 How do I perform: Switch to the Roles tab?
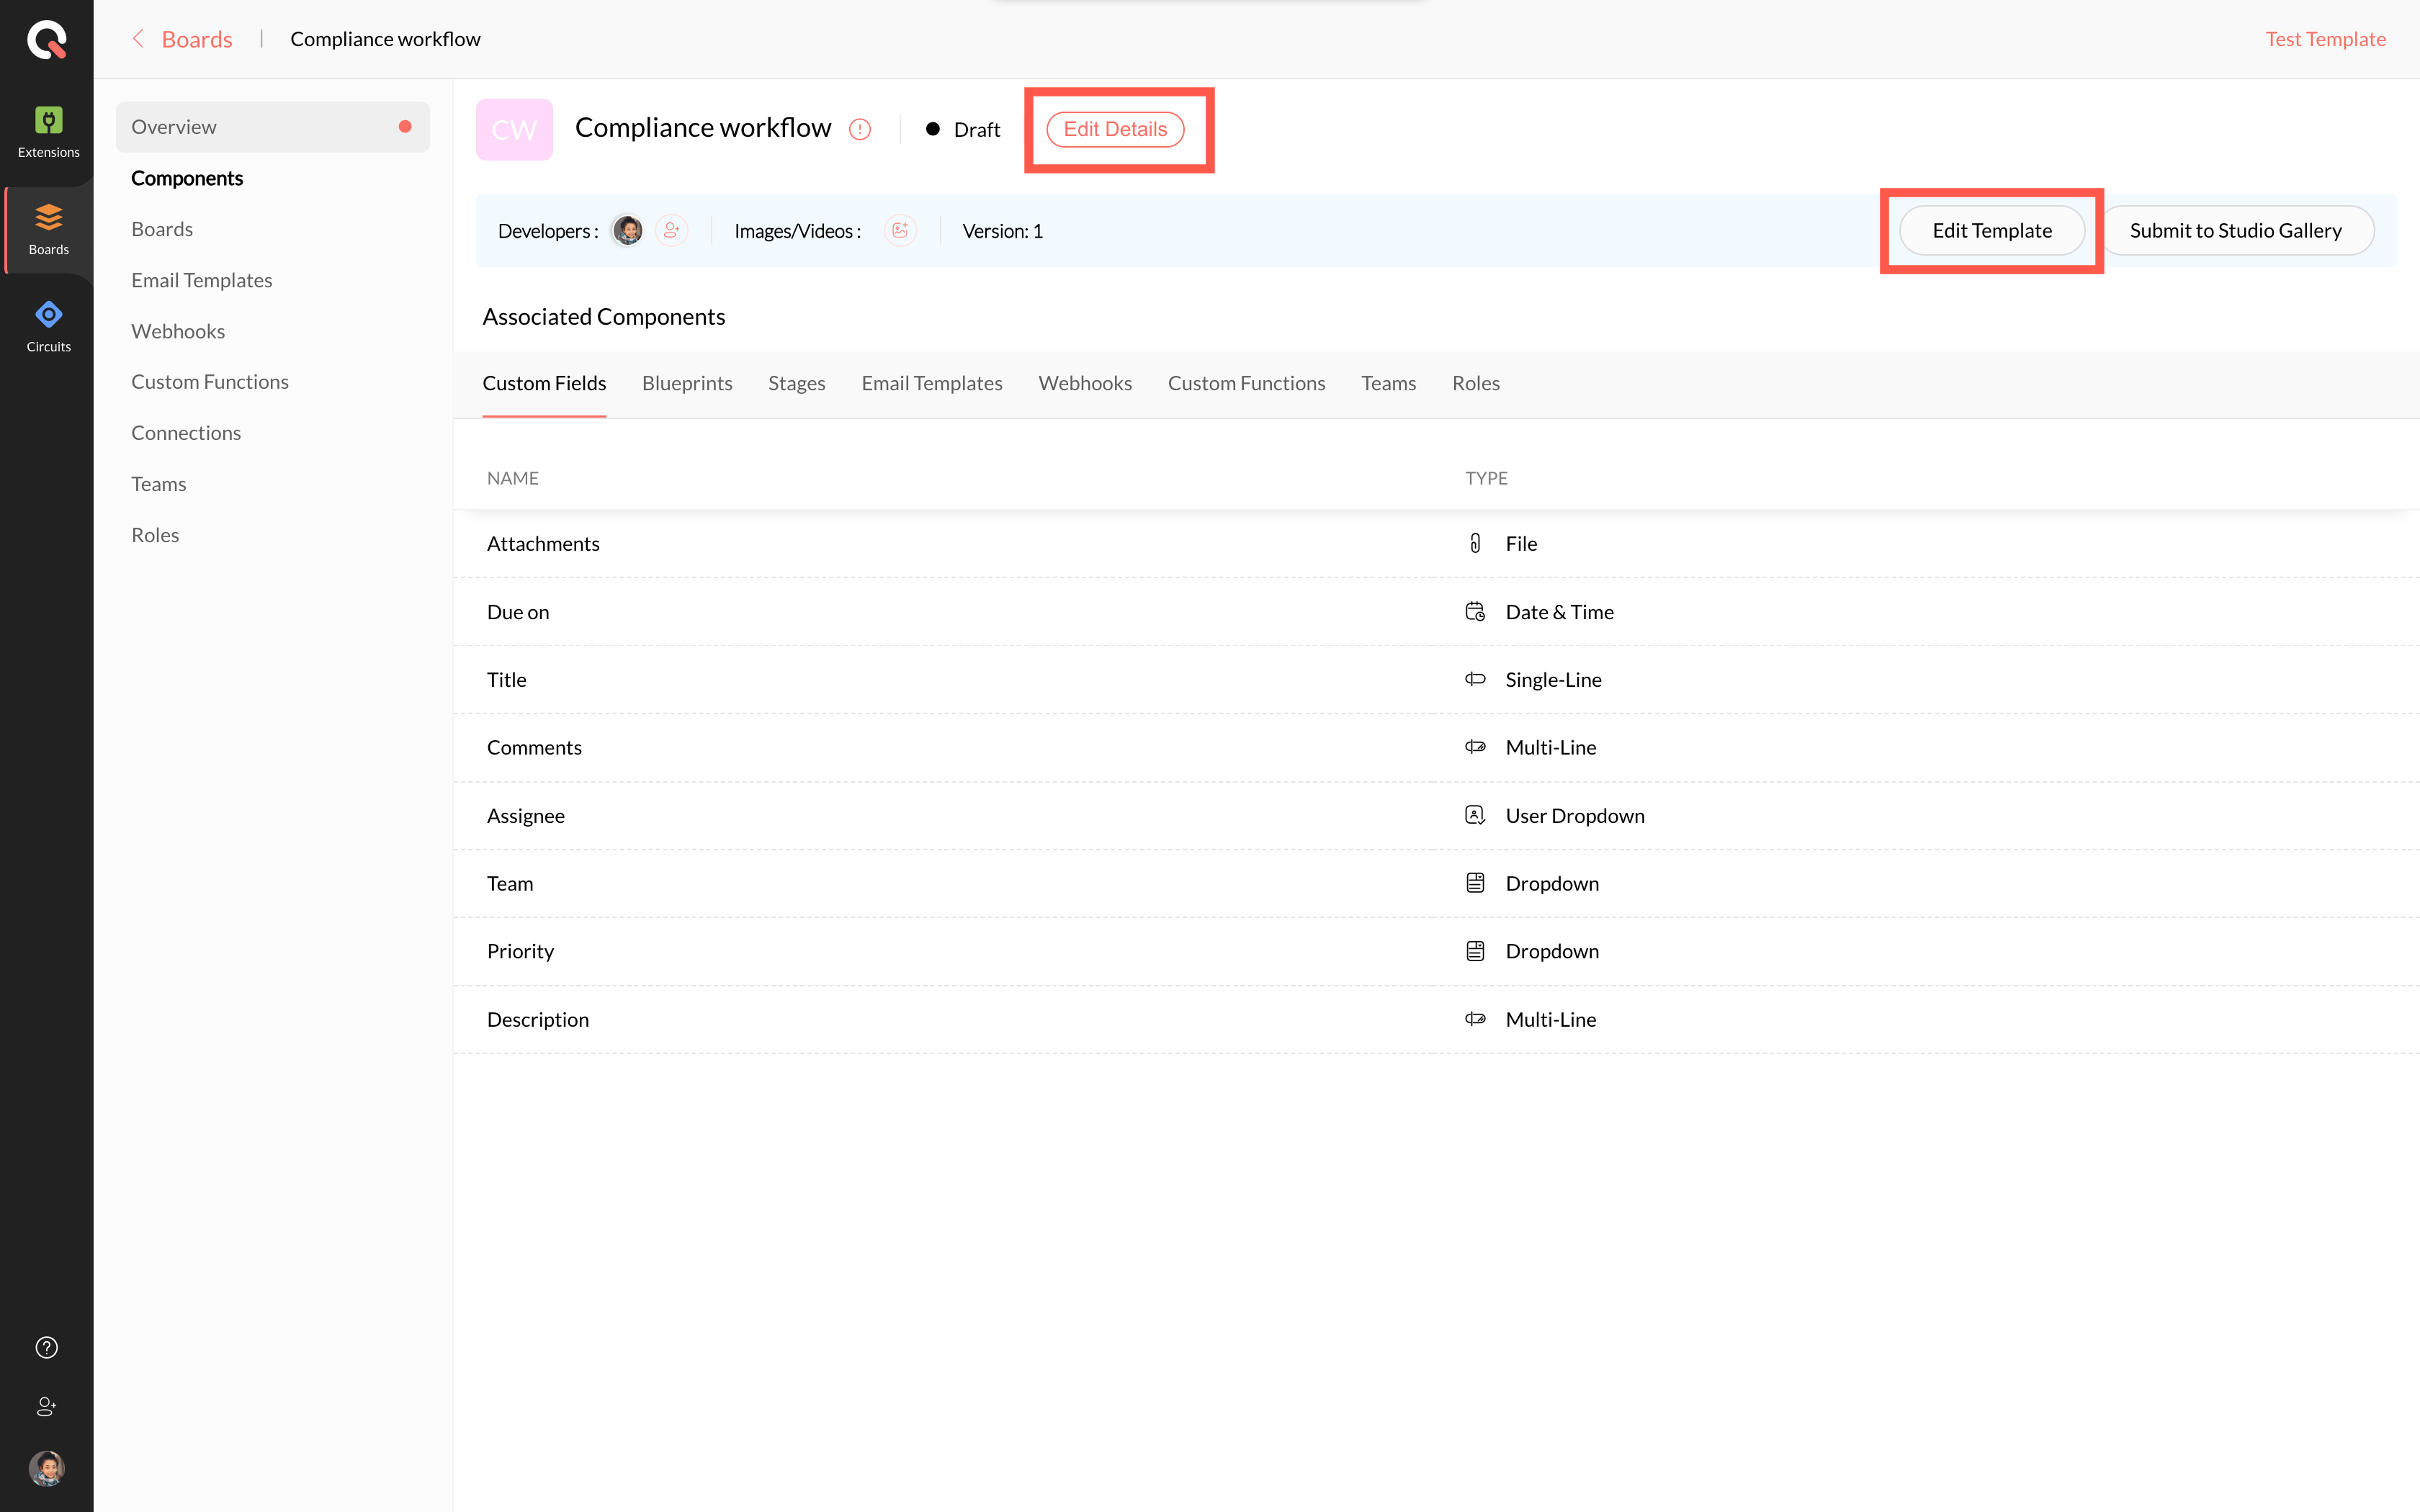pos(1475,383)
